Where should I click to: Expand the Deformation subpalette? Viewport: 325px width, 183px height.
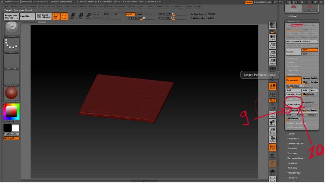(x=295, y=158)
